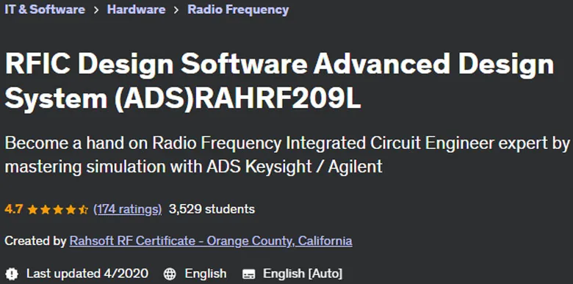Viewport: 573px width, 284px height.
Task: Open the 174 ratings link
Action: pos(128,209)
